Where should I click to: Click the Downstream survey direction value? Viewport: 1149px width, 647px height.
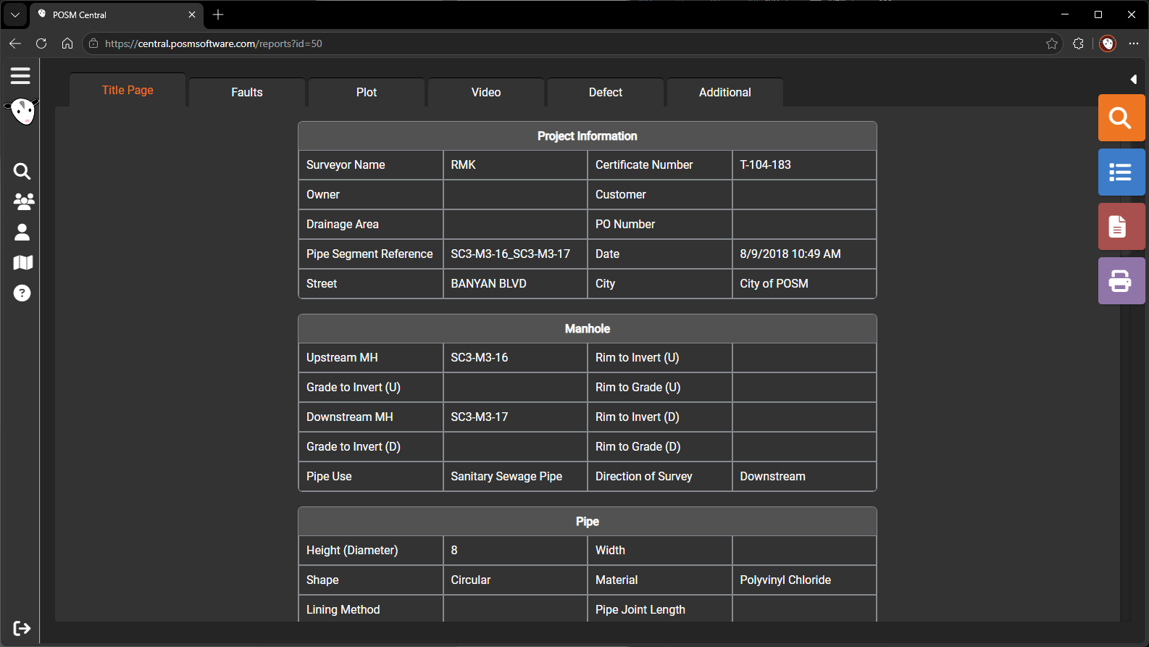773,477
